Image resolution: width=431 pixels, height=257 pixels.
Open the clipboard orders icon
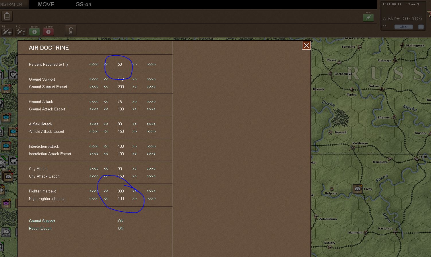point(7,16)
